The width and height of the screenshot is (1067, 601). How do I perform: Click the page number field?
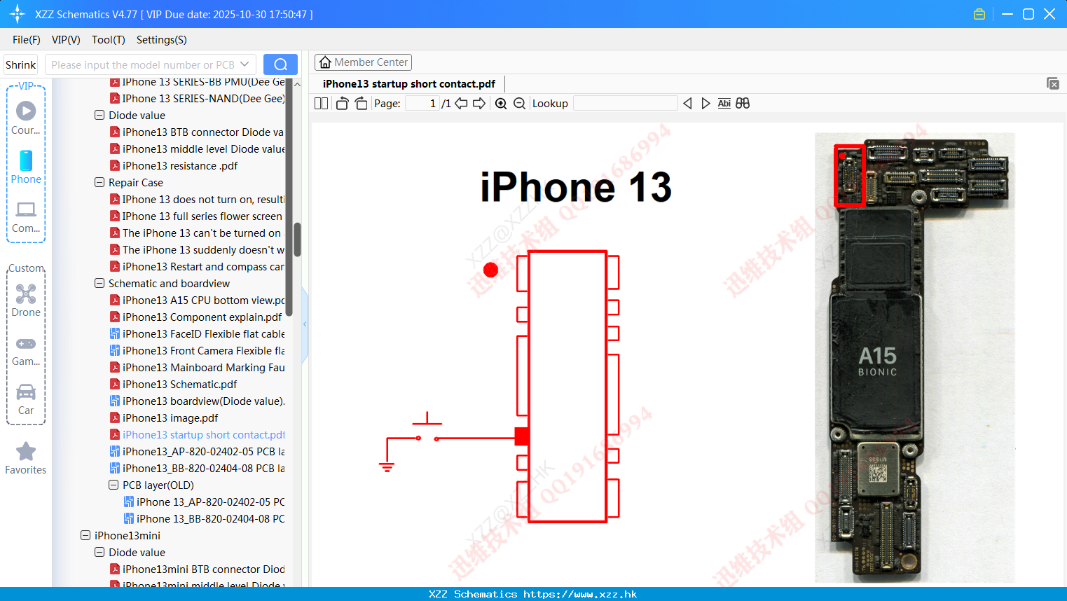[422, 104]
